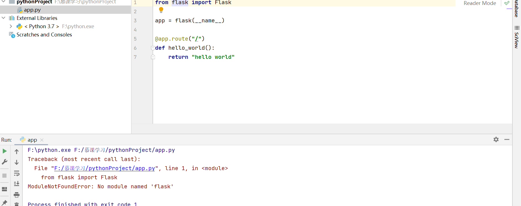
Task: Select the '< Python 3.7 >' tree row
Action: coord(65,26)
